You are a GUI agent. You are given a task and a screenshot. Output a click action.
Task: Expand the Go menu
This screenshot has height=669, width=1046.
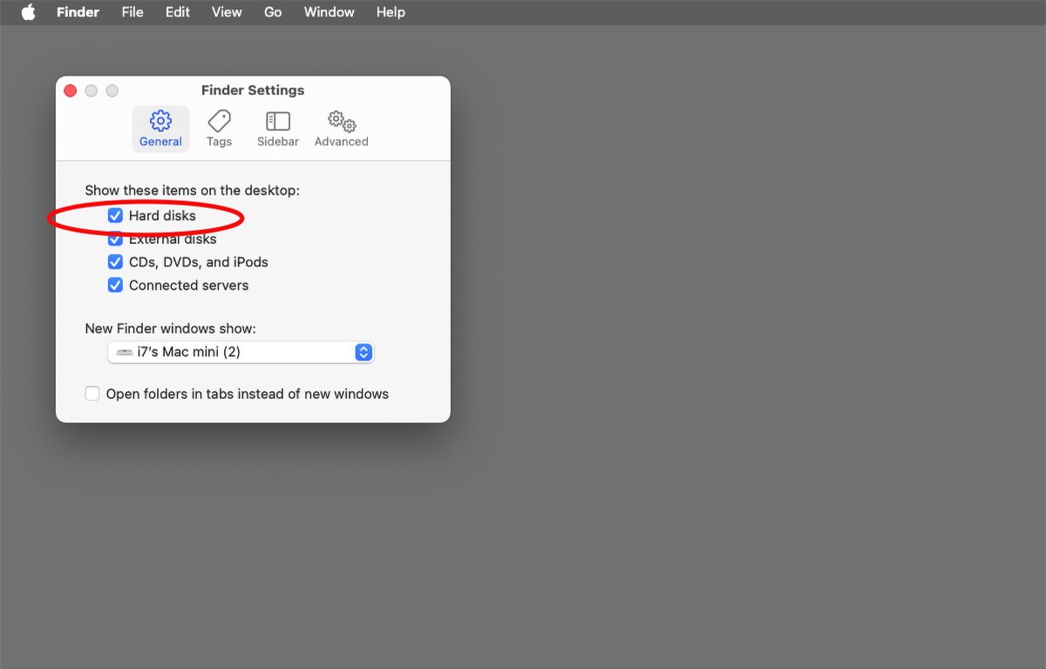pyautogui.click(x=273, y=12)
